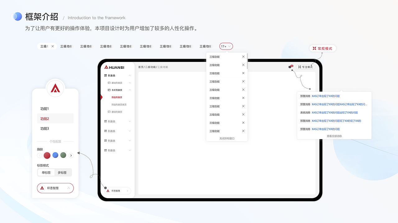Select the blue skin color swatch under 换肤
This screenshot has width=398, height=223.
click(55, 155)
